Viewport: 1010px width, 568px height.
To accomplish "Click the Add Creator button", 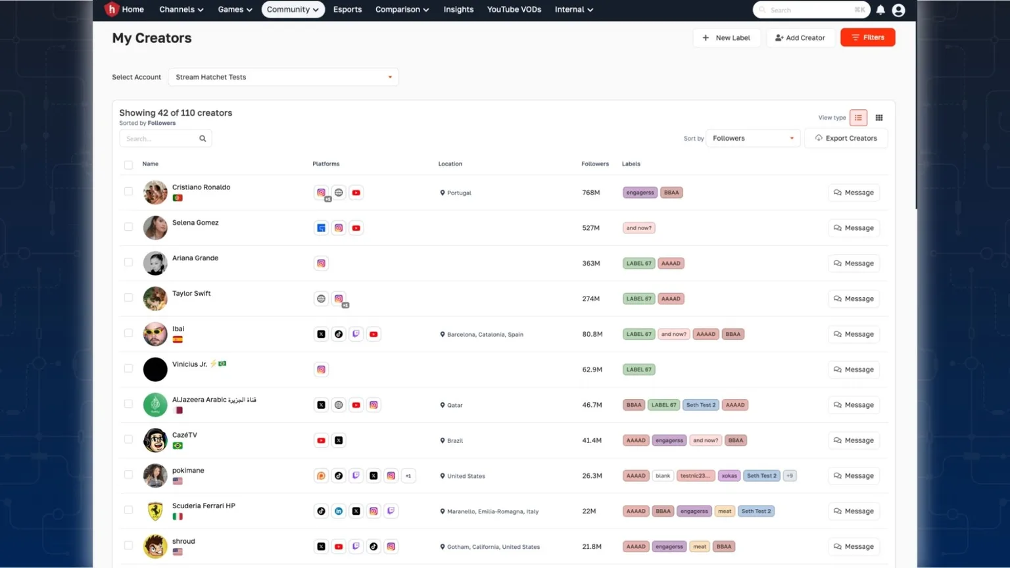I will click(800, 37).
